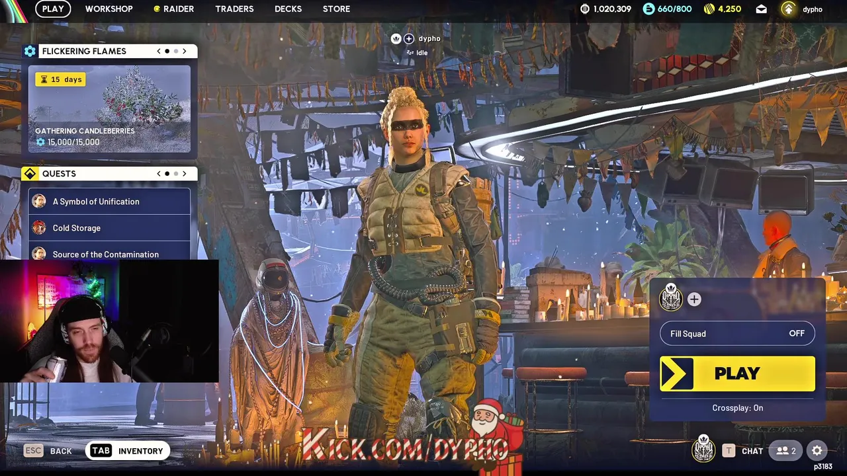Click the Crossplay: On label
847x476 pixels.
737,408
